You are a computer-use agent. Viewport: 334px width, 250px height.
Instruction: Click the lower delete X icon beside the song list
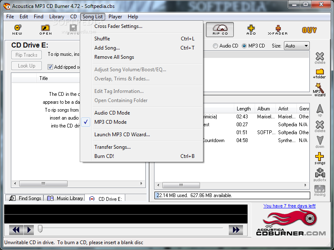click(x=320, y=127)
